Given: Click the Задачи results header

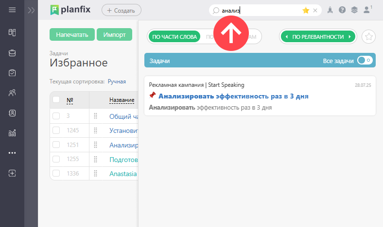Looking at the screenshot, I should [260, 60].
